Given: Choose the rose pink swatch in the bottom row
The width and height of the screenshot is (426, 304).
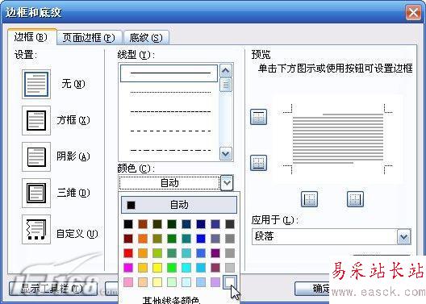Looking at the screenshot, I should pyautogui.click(x=128, y=282).
